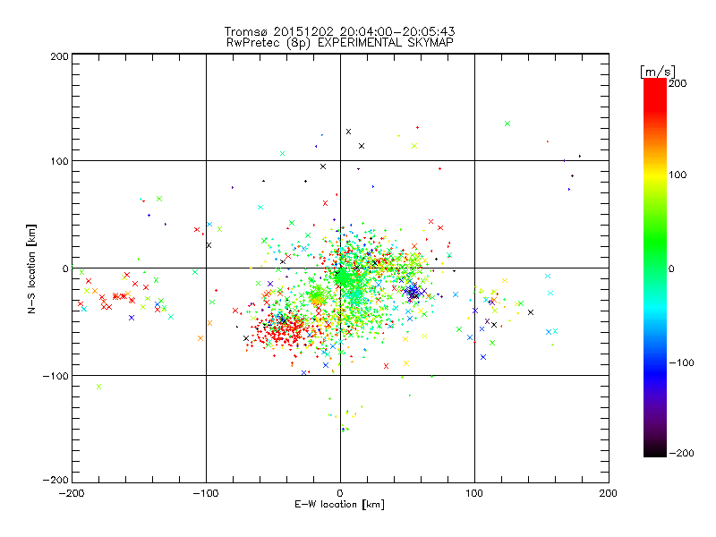716x537 pixels.
Task: Select the "N-S location [km]" axis label
Action: pyautogui.click(x=31, y=268)
